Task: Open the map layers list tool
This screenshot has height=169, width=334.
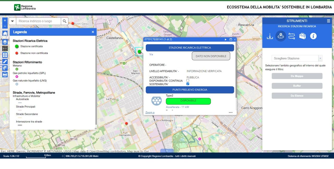Action: point(5,42)
